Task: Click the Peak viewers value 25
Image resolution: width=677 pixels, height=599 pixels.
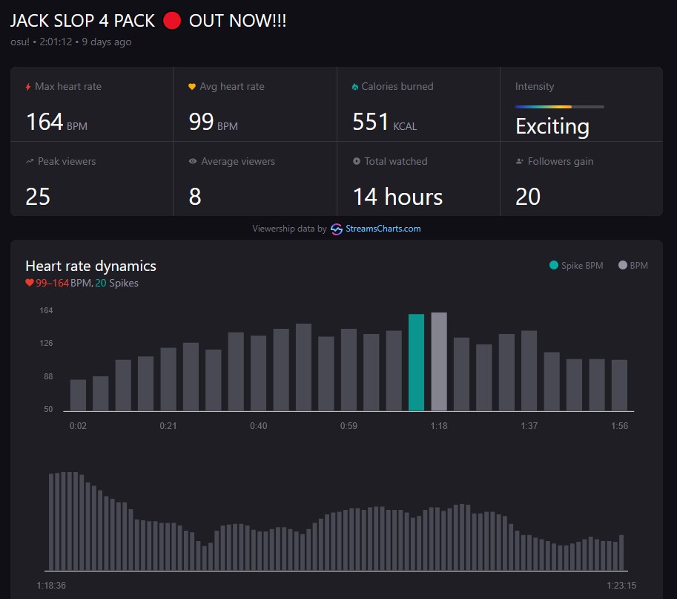Action: [38, 197]
